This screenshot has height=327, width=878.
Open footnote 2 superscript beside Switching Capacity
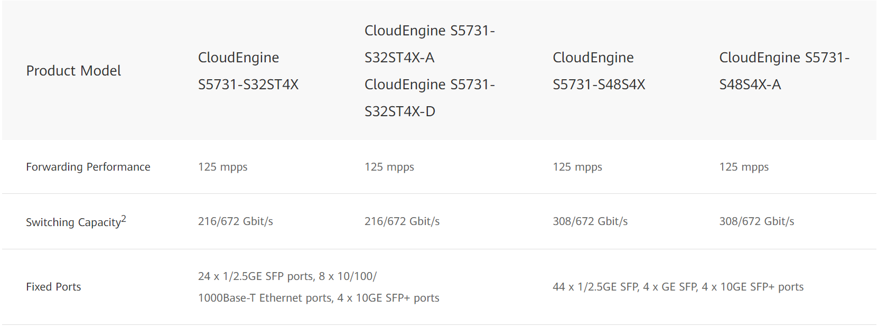(x=124, y=218)
